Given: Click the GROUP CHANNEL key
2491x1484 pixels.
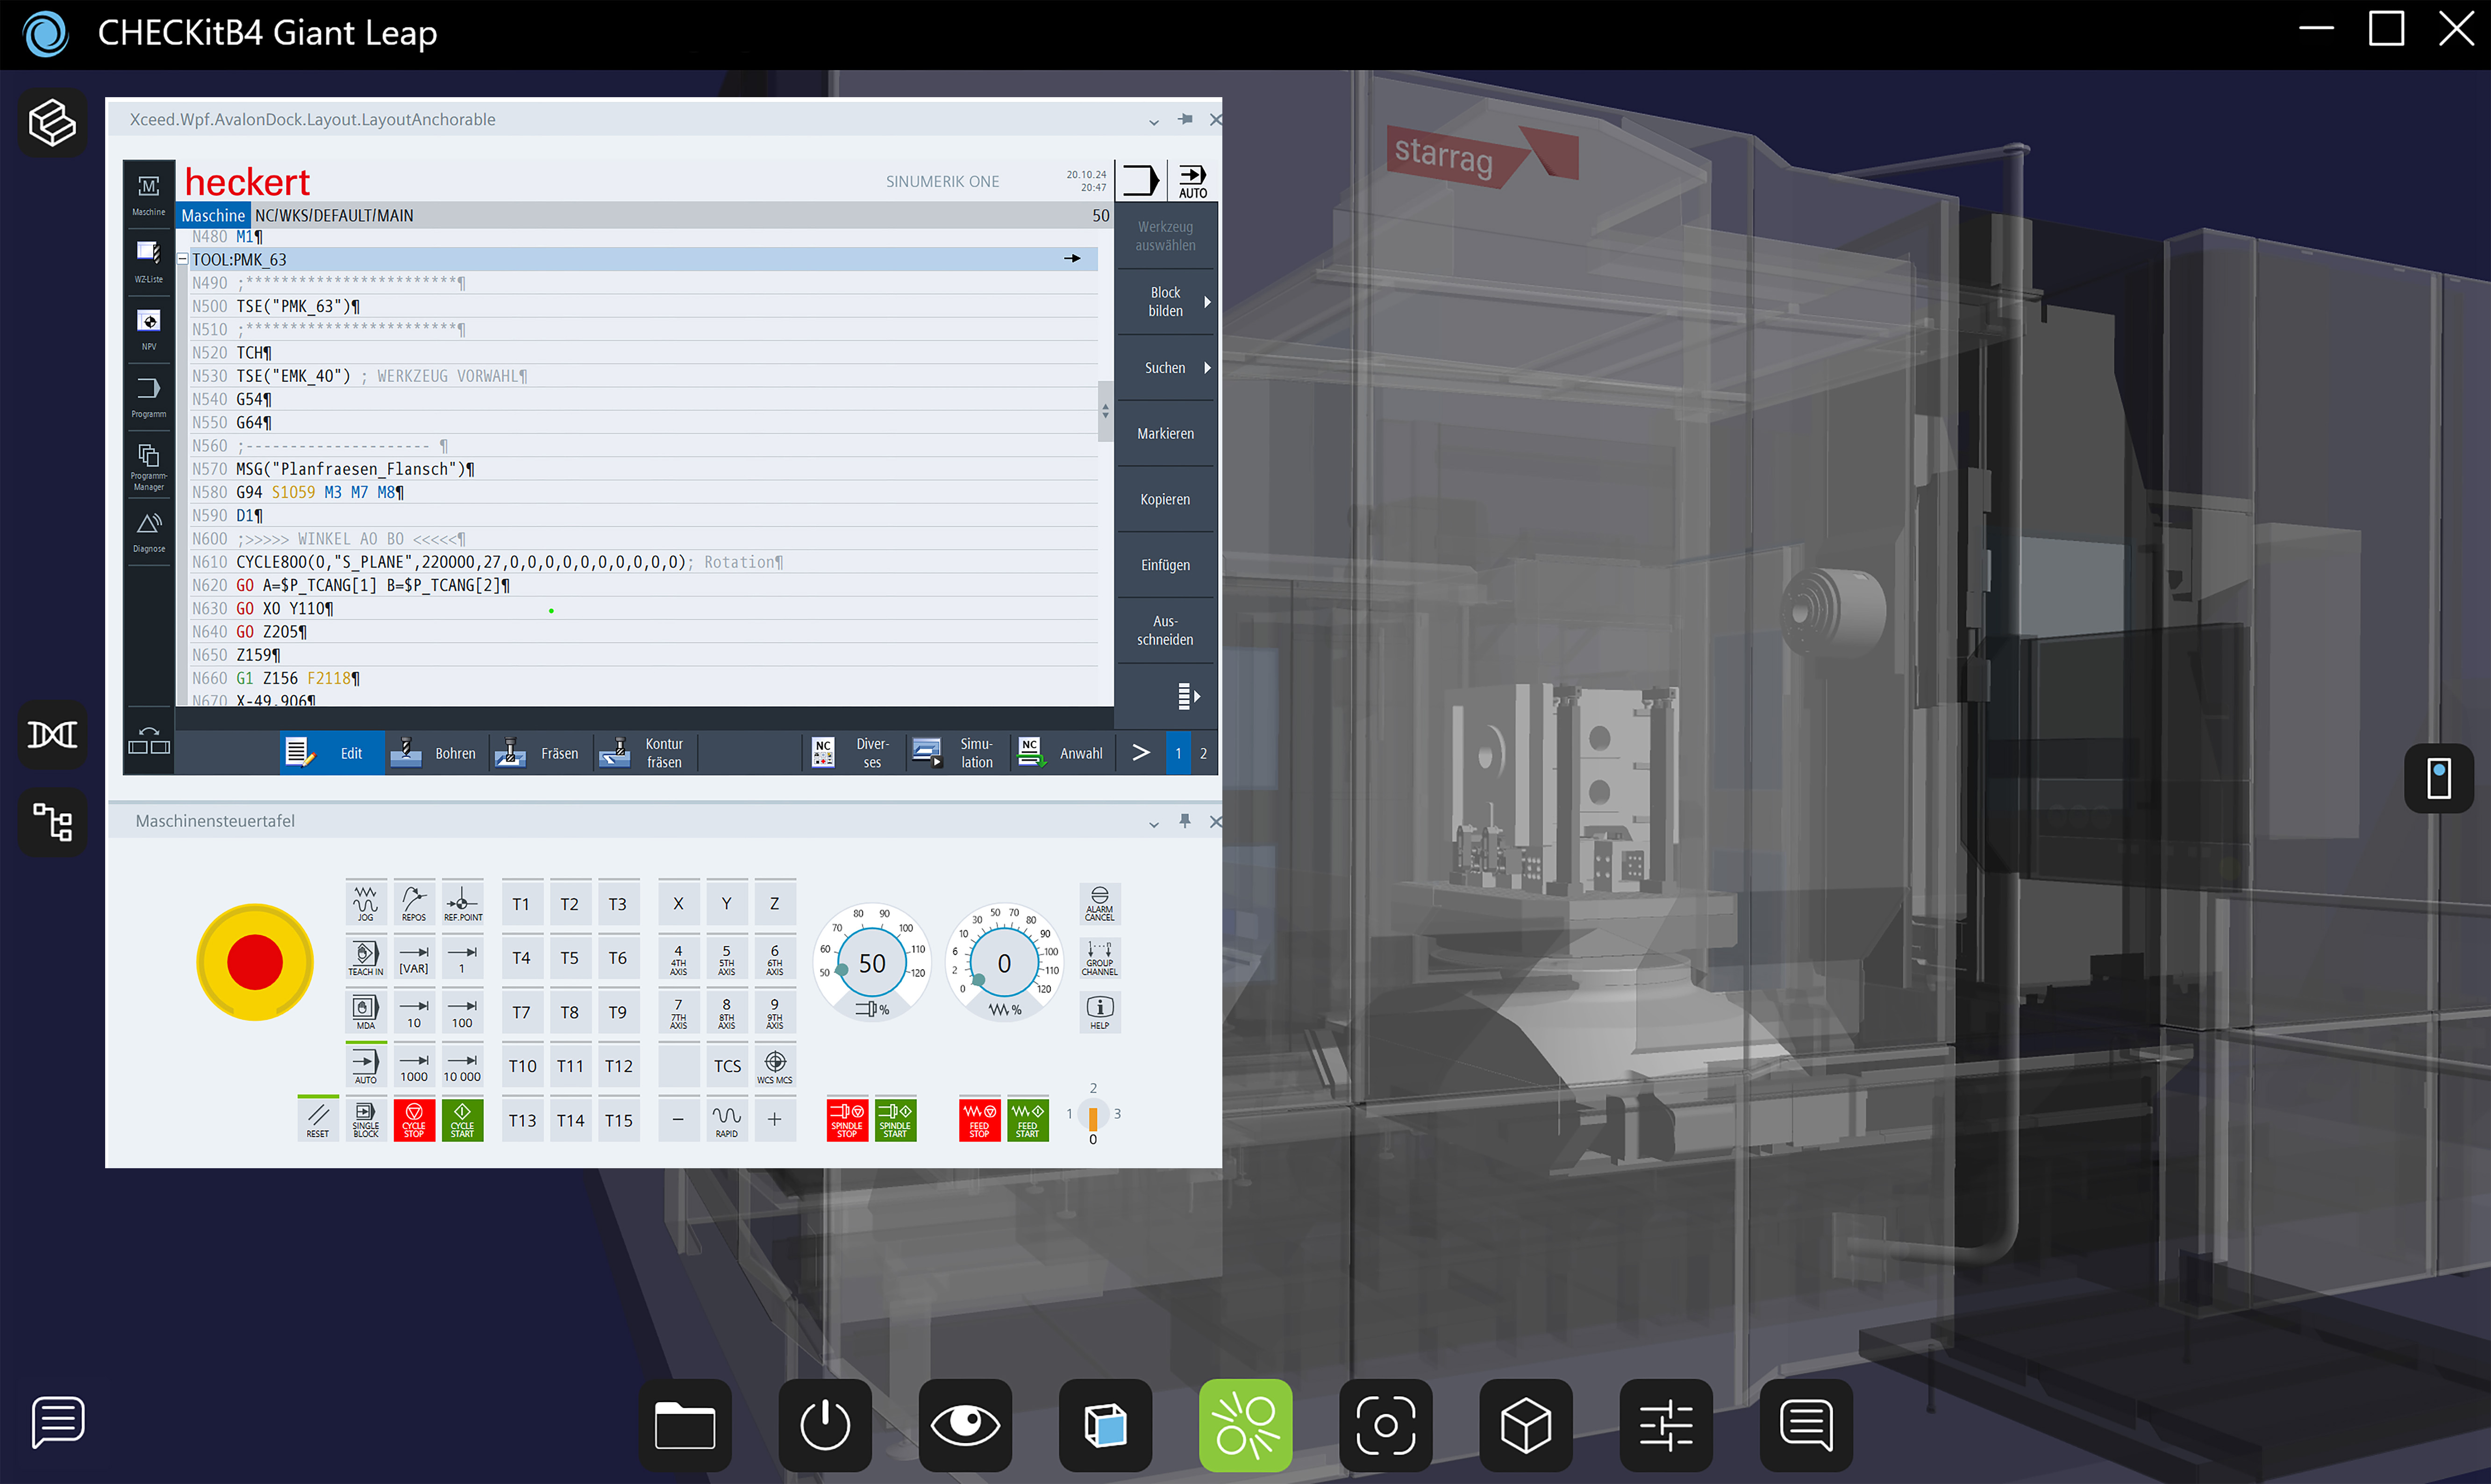Looking at the screenshot, I should coord(1099,958).
